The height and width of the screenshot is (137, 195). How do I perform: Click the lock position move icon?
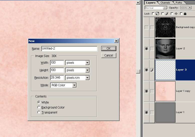(x=176, y=14)
